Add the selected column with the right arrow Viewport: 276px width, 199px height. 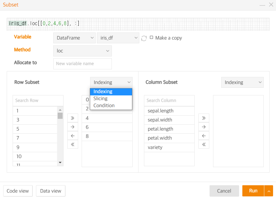[x=204, y=127]
